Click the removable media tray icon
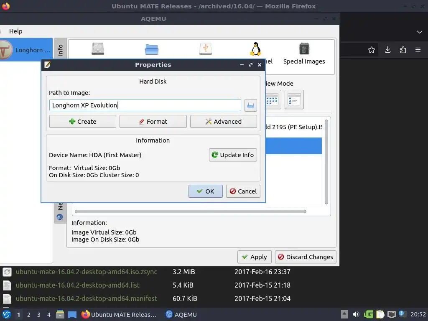The height and width of the screenshot is (321, 428). point(344,314)
